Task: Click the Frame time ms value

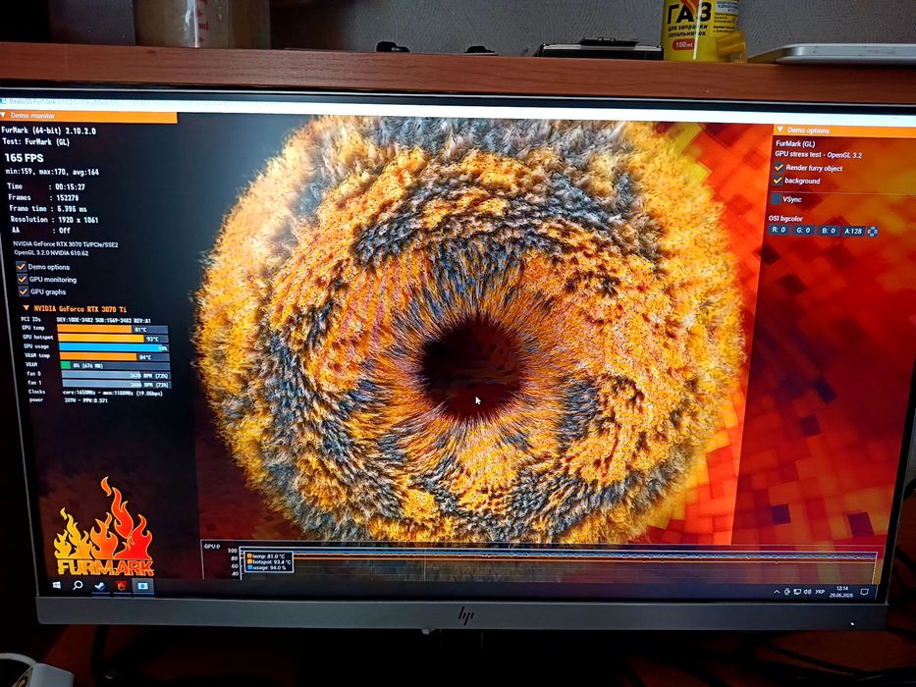Action: 72,208
